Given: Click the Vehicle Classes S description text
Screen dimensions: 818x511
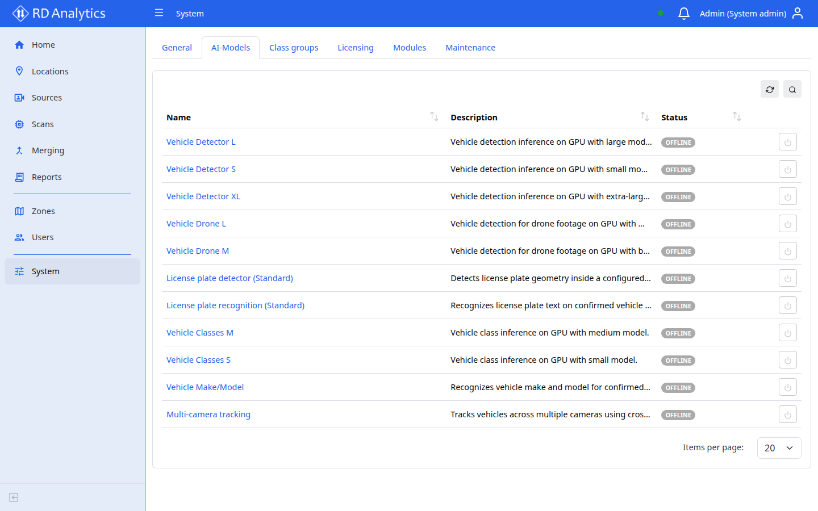Looking at the screenshot, I should pyautogui.click(x=544, y=360).
